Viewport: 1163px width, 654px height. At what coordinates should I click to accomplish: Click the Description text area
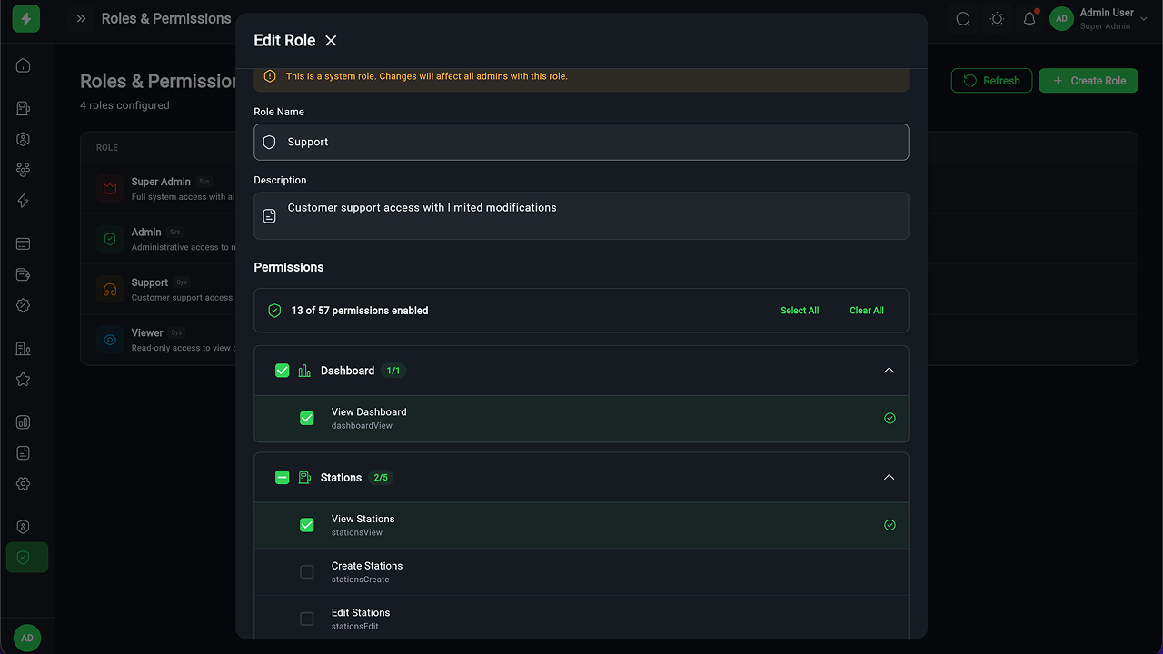click(x=581, y=216)
